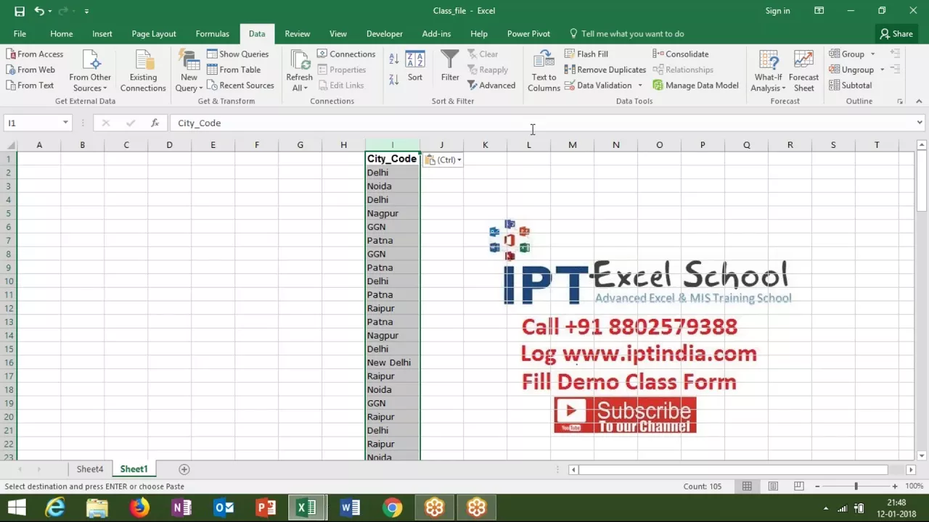Click the Subtotal button
The image size is (929, 522).
(x=851, y=85)
